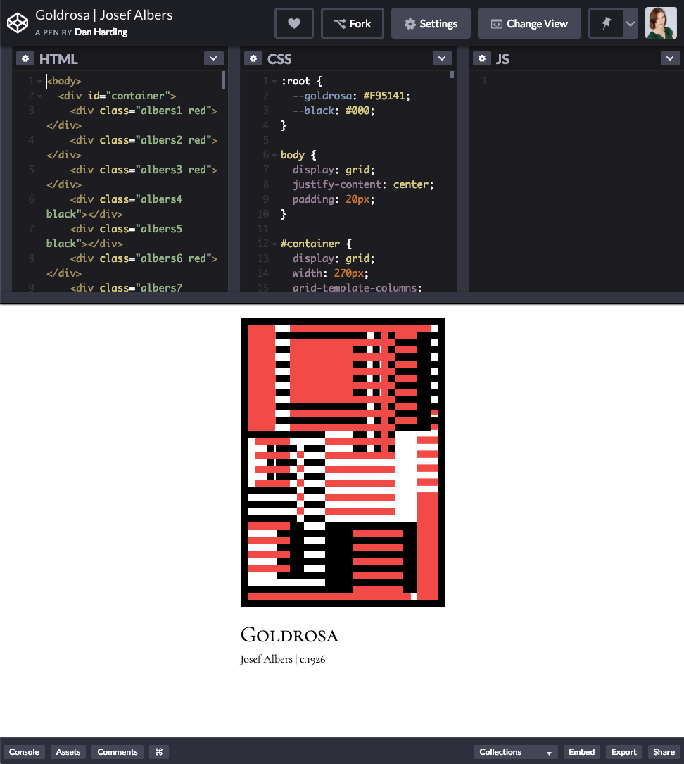Show keyboard shortcuts command icon
Viewport: 684px width, 764px height.
(159, 752)
